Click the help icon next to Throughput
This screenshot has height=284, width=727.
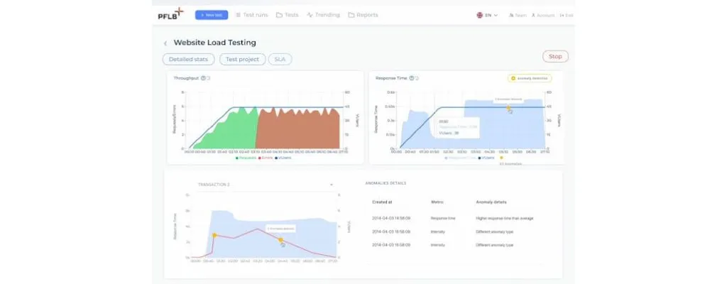pyautogui.click(x=203, y=78)
